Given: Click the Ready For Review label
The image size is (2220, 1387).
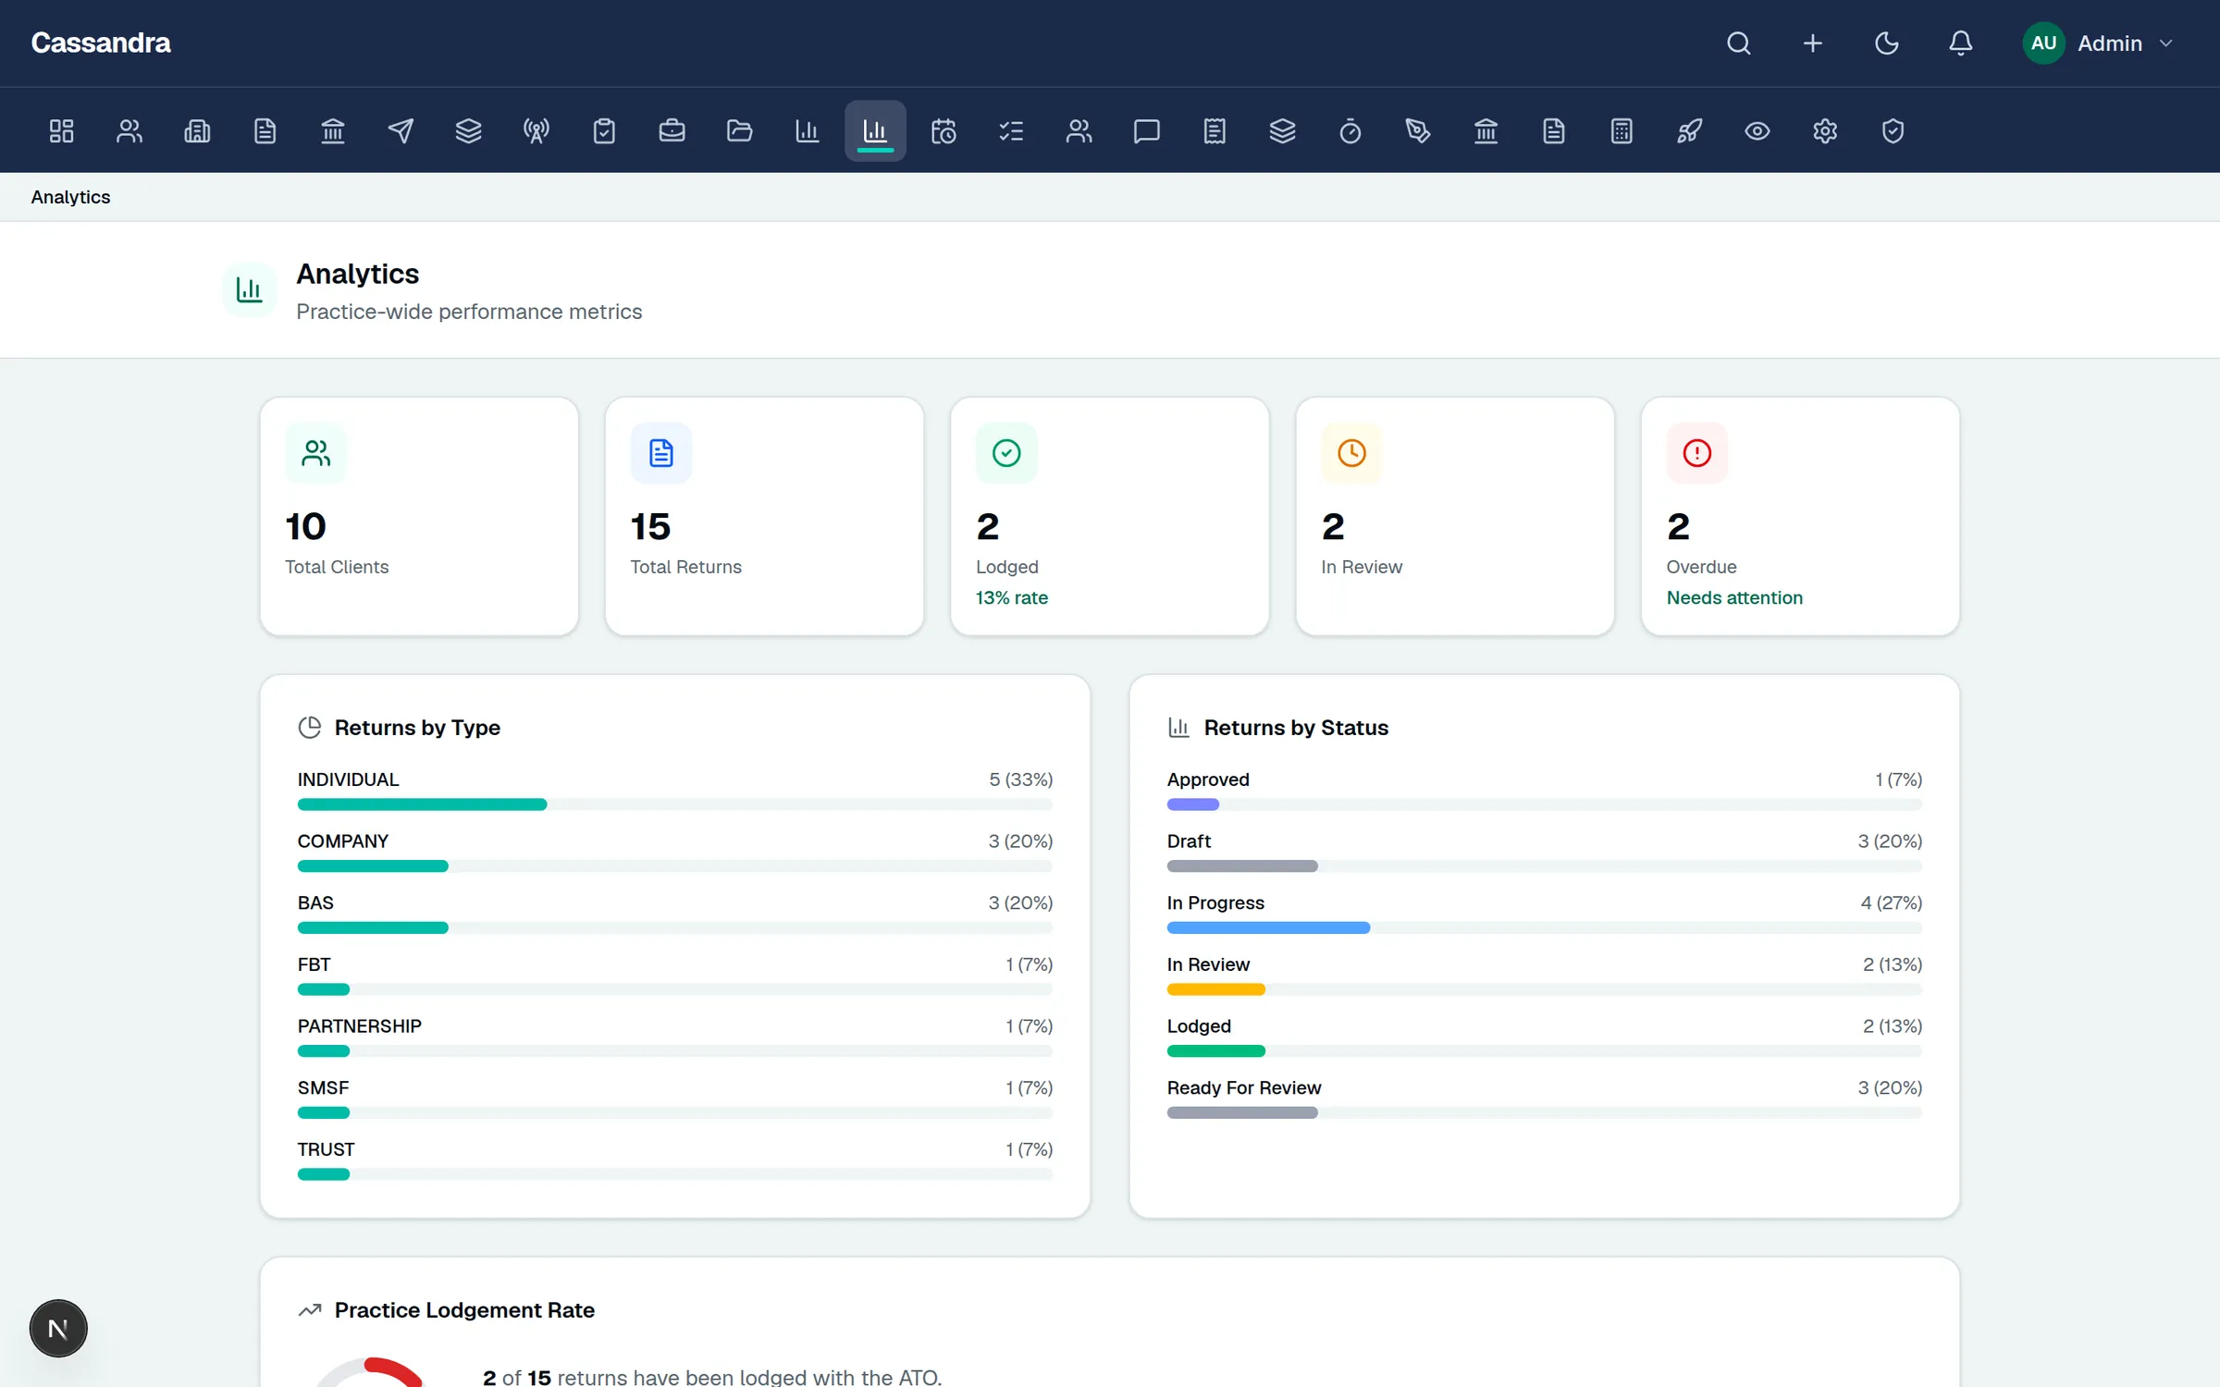Looking at the screenshot, I should [1244, 1087].
